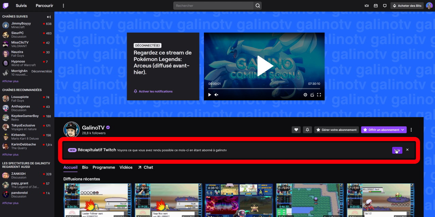Open theatre mode icon in player

click(312, 95)
